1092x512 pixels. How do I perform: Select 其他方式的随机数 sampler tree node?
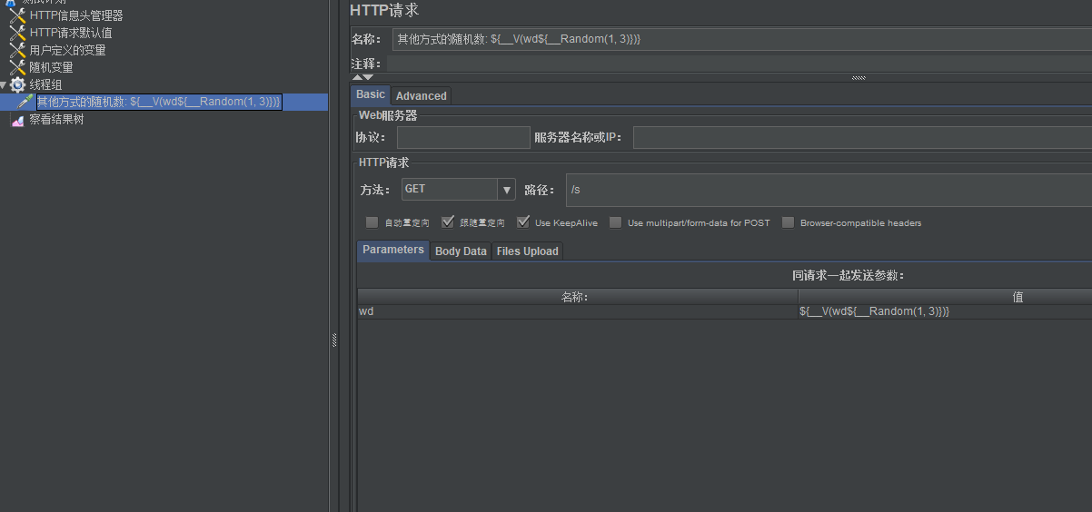pos(159,102)
